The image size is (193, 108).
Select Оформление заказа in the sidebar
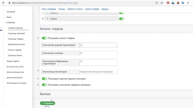point(16,44)
